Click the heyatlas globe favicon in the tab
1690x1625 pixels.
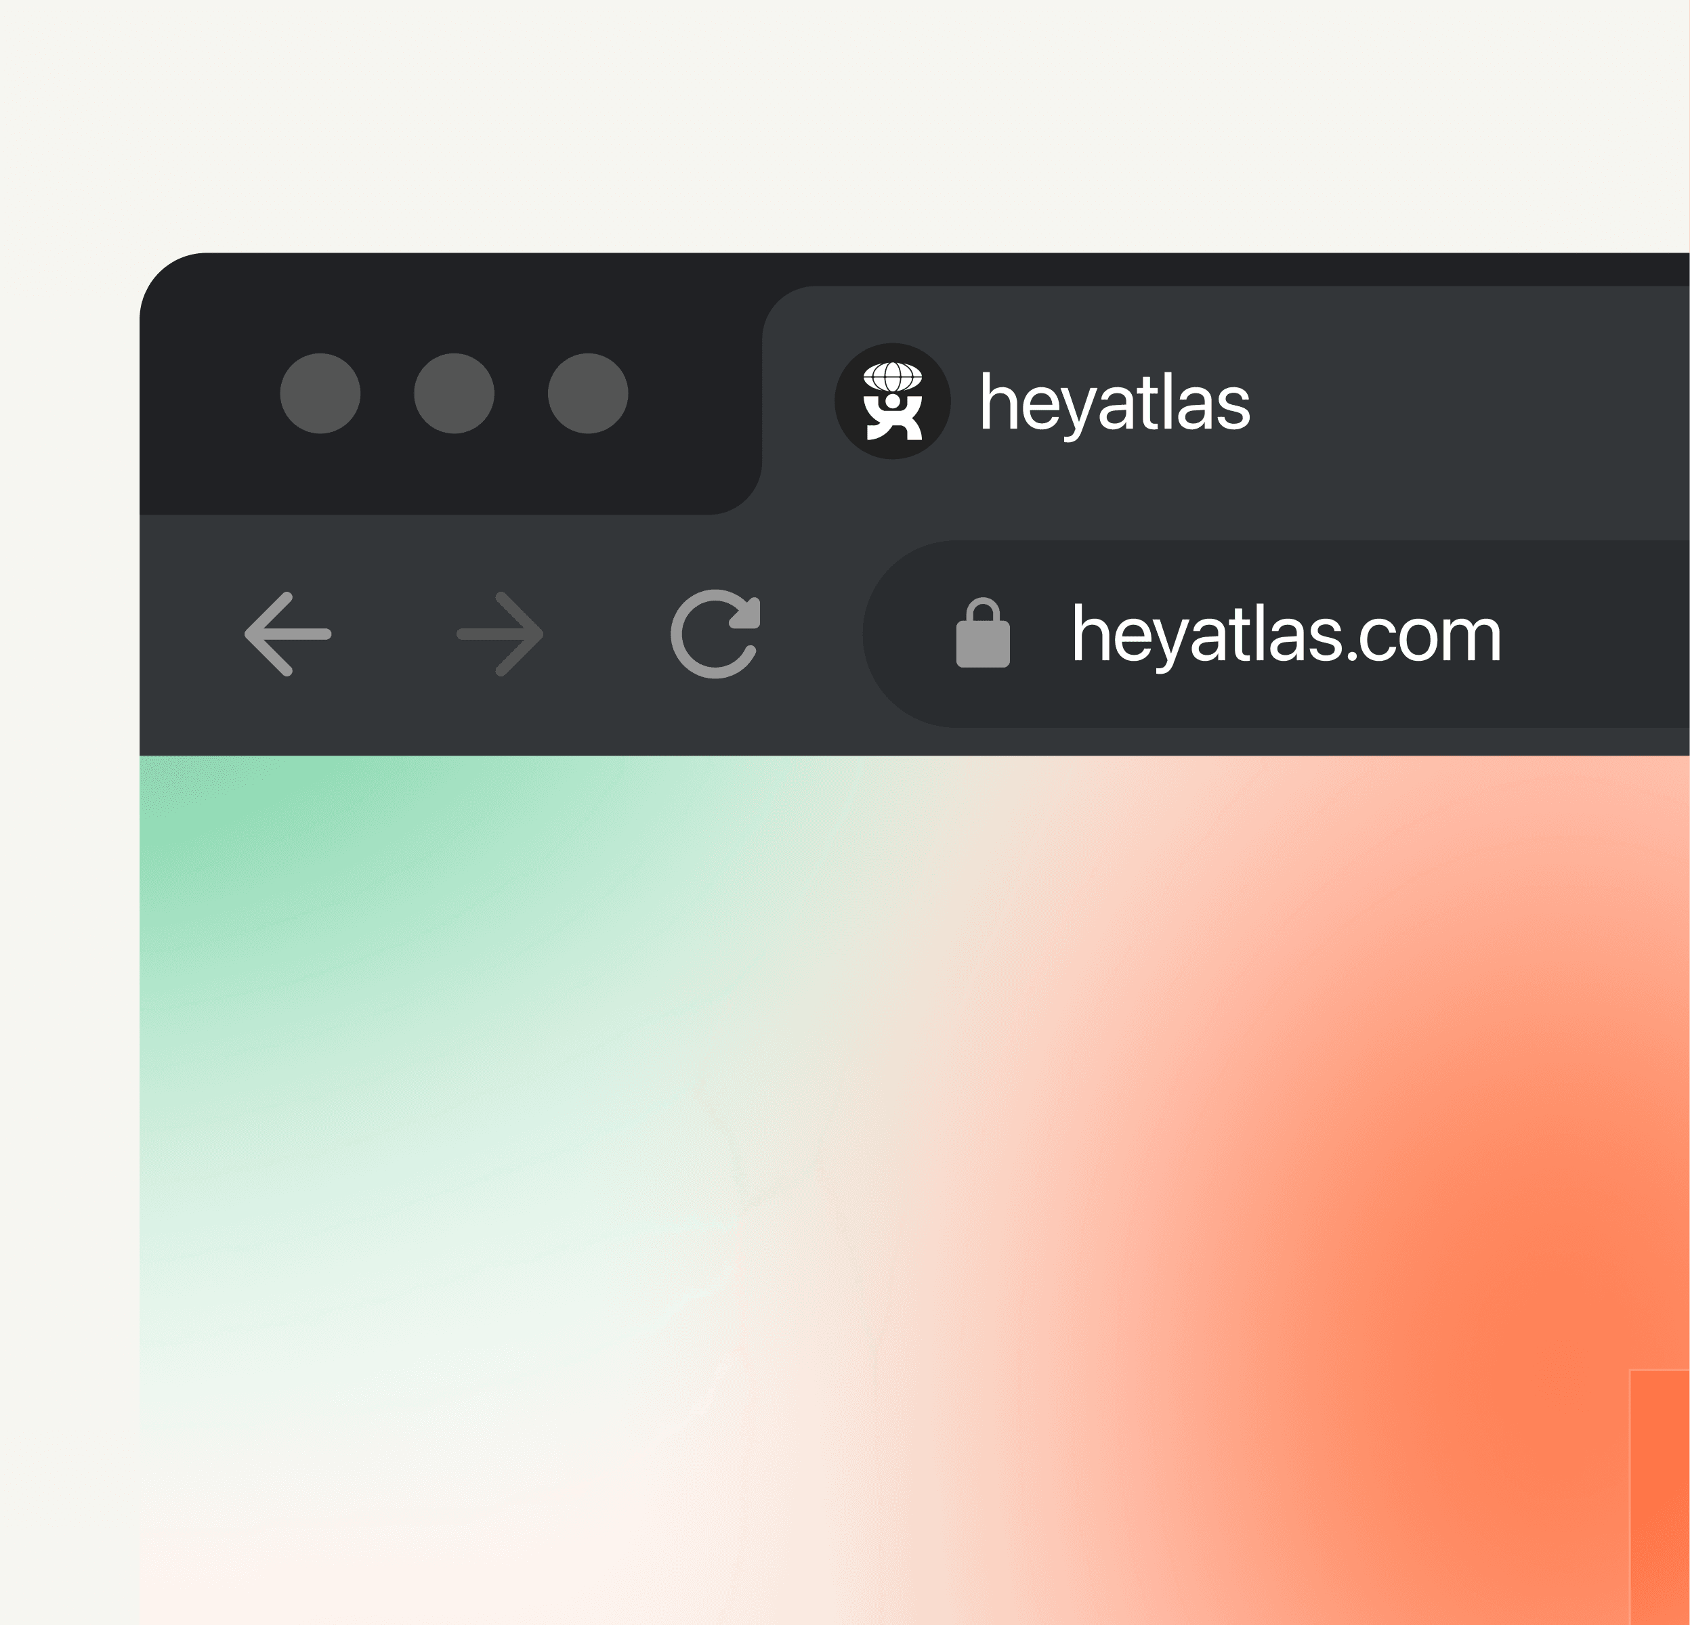tap(893, 401)
